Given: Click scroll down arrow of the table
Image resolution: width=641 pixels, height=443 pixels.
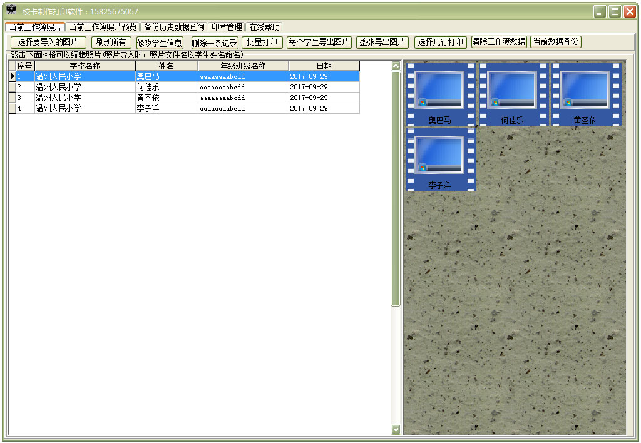Looking at the screenshot, I should (396, 429).
